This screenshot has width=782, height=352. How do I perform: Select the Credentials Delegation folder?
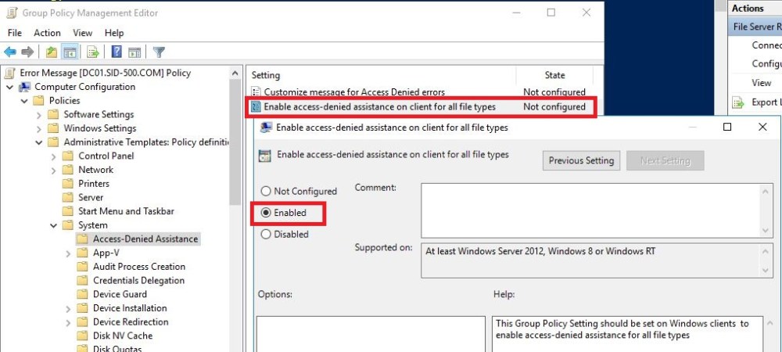pyautogui.click(x=138, y=280)
